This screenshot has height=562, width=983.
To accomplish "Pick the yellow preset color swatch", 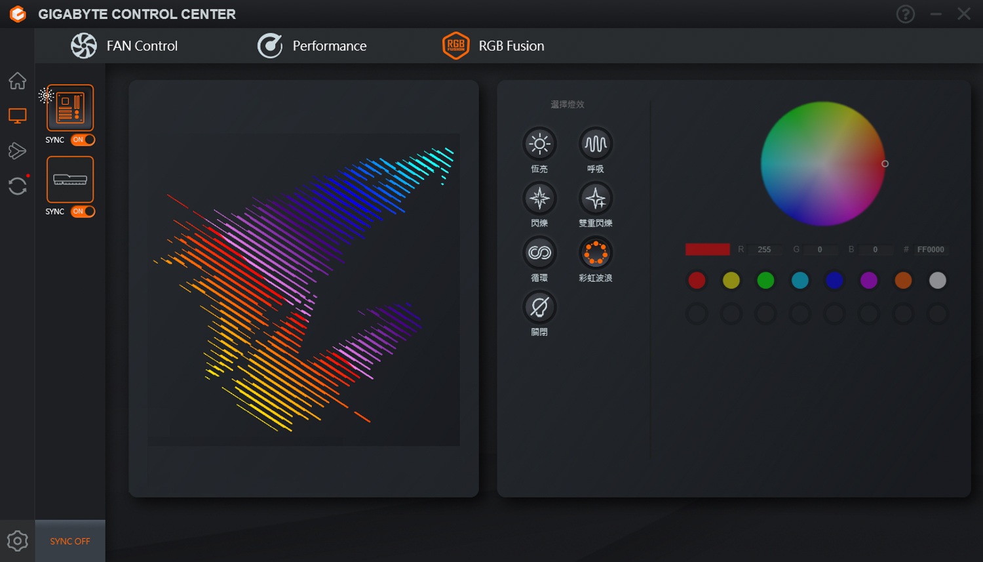I will (x=731, y=281).
